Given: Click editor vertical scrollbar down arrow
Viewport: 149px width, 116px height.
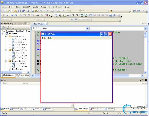Looking at the screenshot, I should point(145,73).
